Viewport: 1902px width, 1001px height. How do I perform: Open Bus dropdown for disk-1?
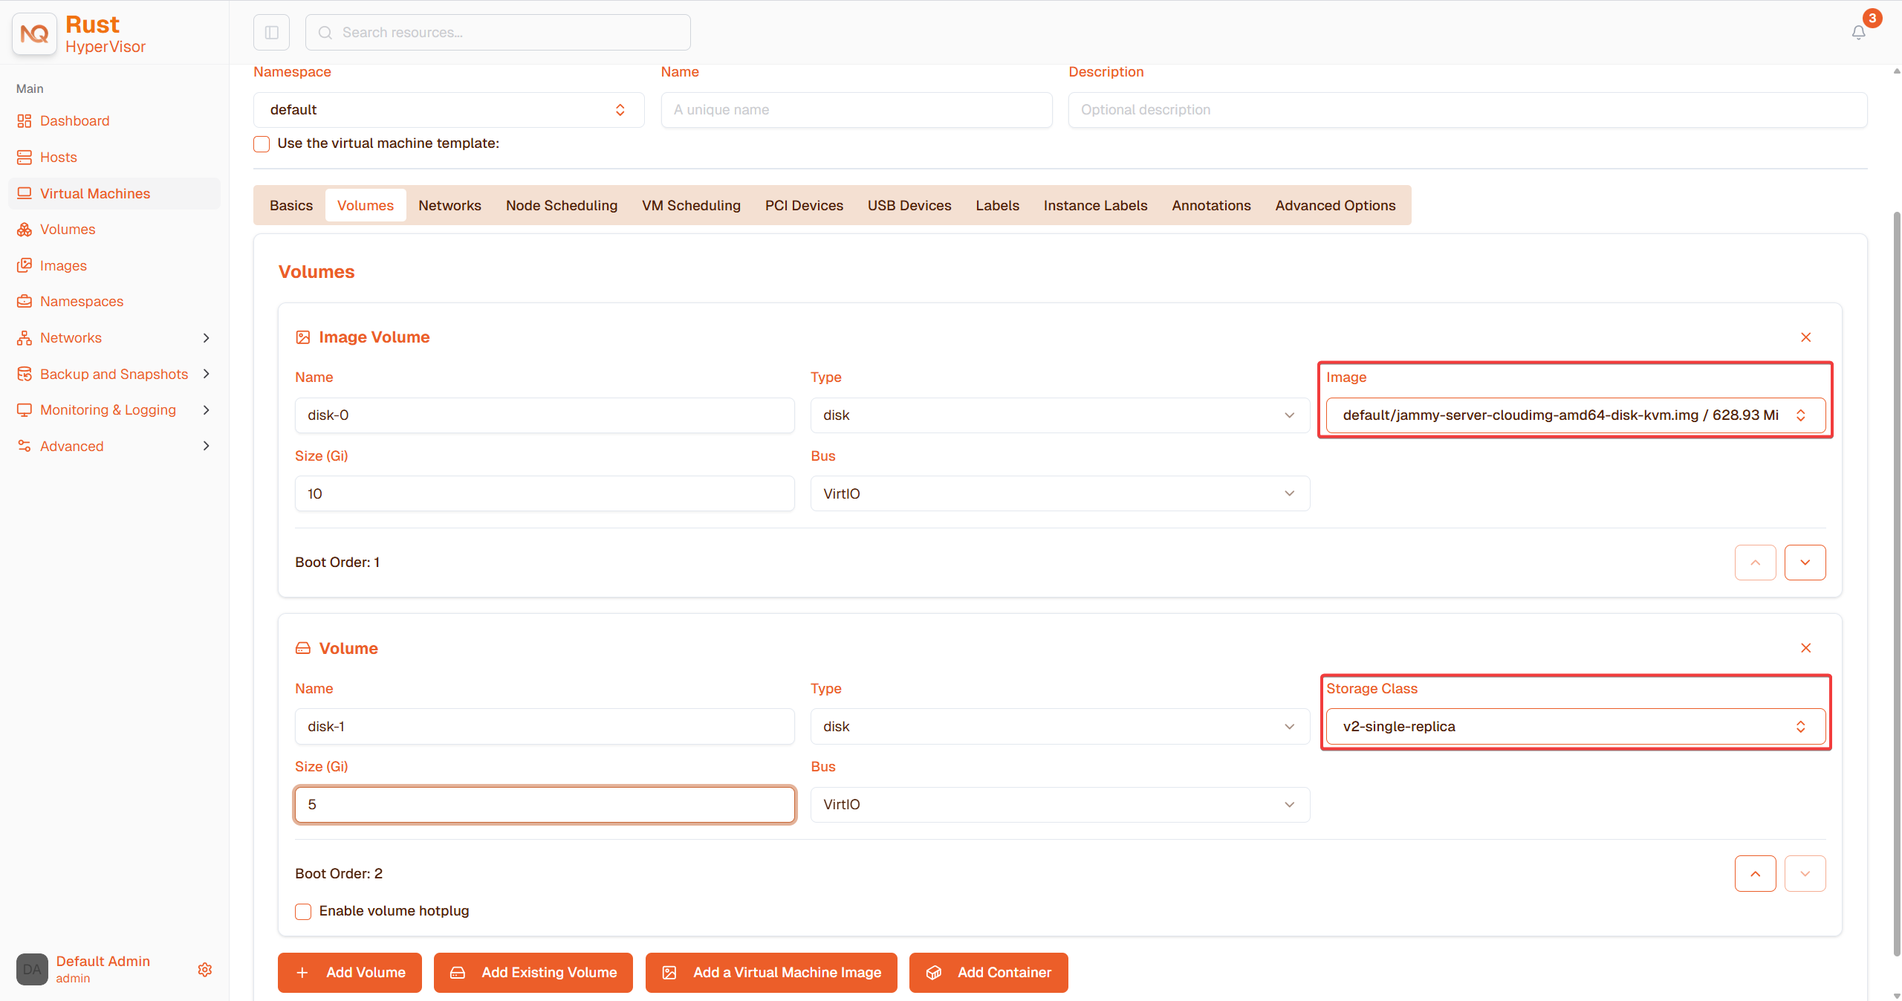(1059, 805)
